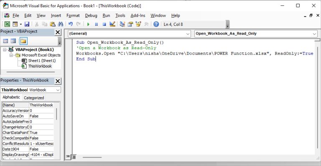Viewport: 321px width, 166px height.
Task: Undo the last action
Action: [70, 24]
